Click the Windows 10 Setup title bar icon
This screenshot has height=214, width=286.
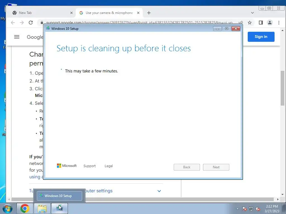tap(48, 28)
